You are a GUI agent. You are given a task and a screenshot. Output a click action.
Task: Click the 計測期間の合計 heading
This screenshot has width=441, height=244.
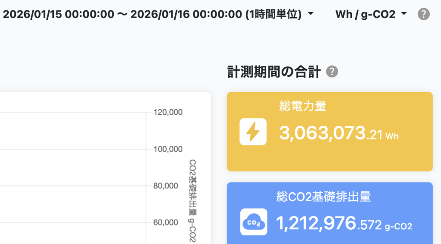coord(273,72)
